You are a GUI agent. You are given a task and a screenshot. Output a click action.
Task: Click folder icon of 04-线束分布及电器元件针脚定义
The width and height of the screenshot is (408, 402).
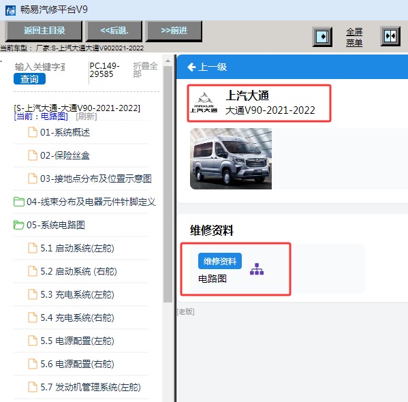pos(19,202)
